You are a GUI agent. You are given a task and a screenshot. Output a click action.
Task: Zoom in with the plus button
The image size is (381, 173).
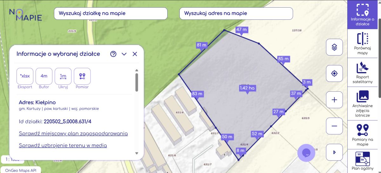click(334, 100)
